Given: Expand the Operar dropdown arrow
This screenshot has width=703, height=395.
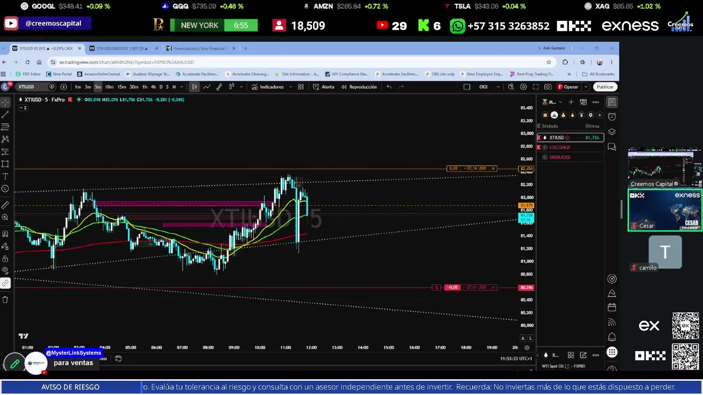Looking at the screenshot, I should click(586, 87).
